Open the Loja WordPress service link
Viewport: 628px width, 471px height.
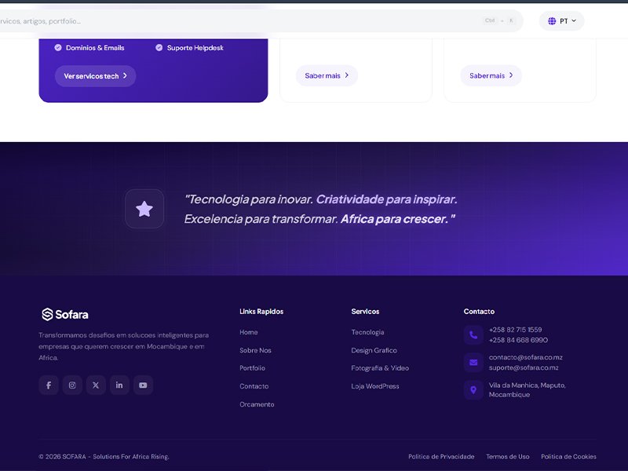point(375,386)
